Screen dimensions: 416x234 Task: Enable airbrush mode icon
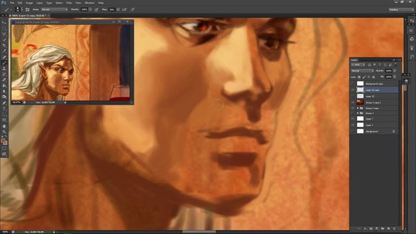tap(124, 10)
